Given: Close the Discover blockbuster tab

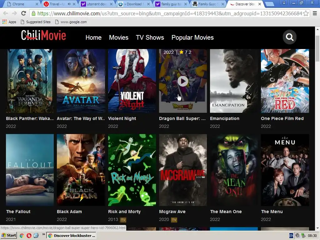Looking at the screenshot, I should coord(260,4).
